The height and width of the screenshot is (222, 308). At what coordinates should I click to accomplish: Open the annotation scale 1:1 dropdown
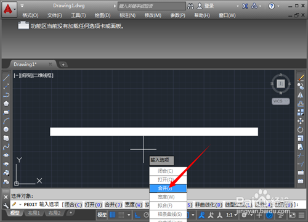pyautogui.click(x=232, y=215)
